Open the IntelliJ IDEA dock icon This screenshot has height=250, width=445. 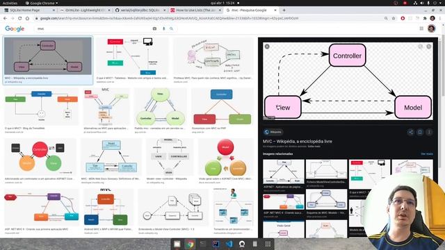(216, 244)
